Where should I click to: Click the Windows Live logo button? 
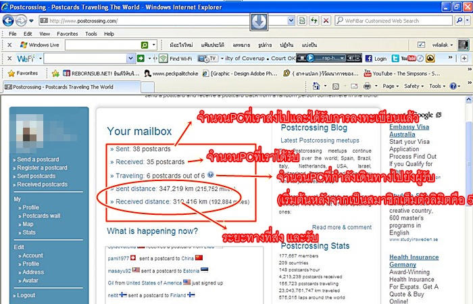click(39, 45)
